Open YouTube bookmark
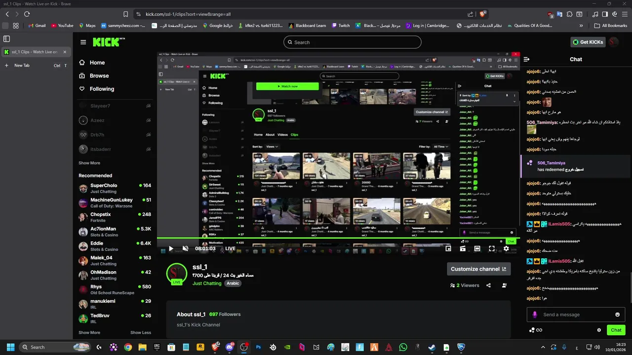The height and width of the screenshot is (355, 632). tap(62, 26)
